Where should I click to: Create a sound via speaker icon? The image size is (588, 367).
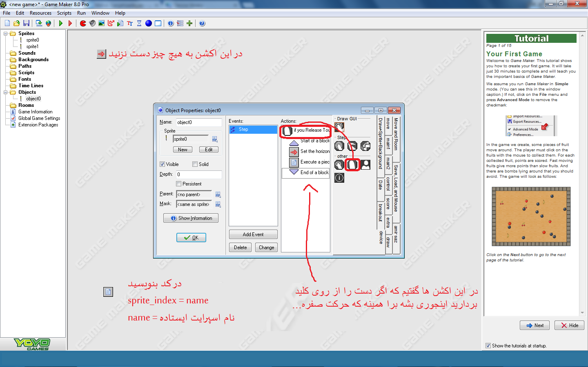click(92, 23)
